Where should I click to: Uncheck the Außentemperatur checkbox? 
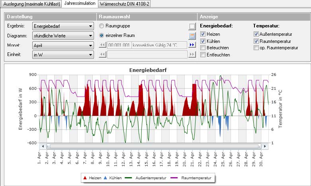(x=256, y=34)
